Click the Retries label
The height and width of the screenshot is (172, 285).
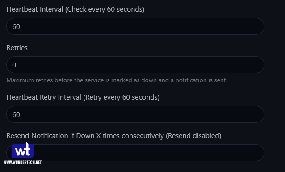click(x=17, y=48)
